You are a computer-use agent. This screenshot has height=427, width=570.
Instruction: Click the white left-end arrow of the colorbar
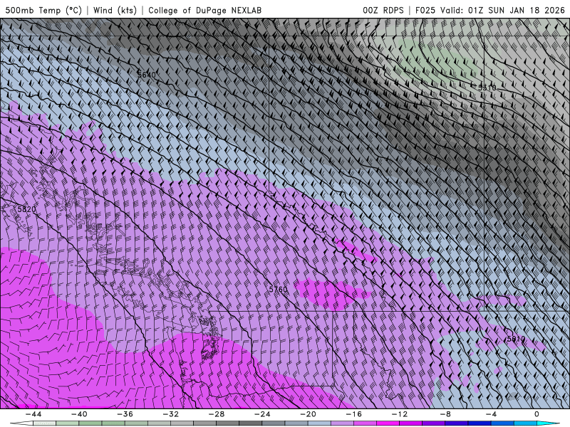point(22,423)
